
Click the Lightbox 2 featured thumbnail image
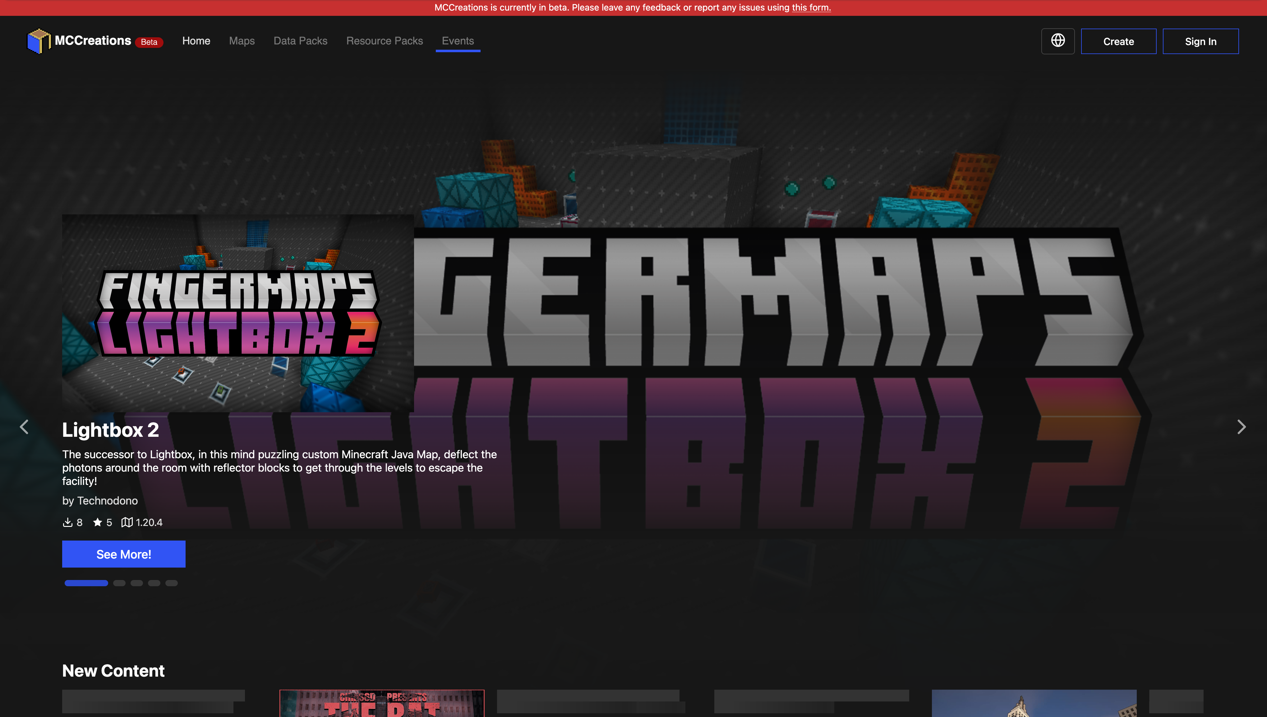(238, 313)
